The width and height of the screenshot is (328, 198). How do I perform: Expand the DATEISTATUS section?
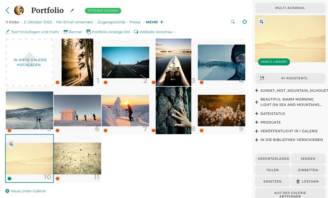pos(273,114)
